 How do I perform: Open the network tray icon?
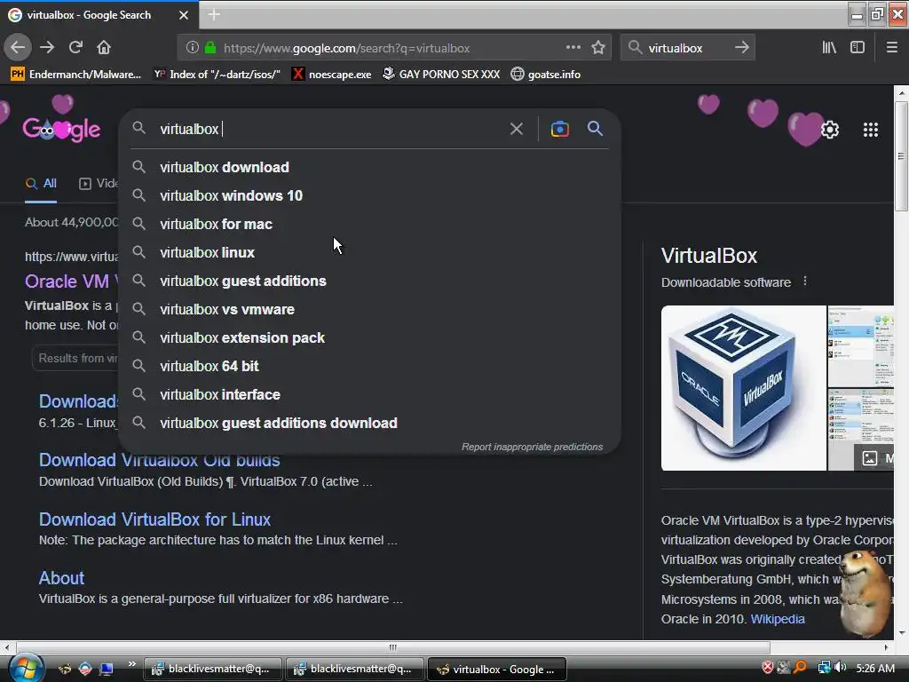823,668
